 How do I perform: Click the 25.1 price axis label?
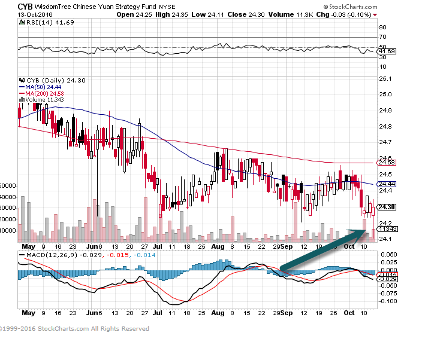pyautogui.click(x=385, y=79)
